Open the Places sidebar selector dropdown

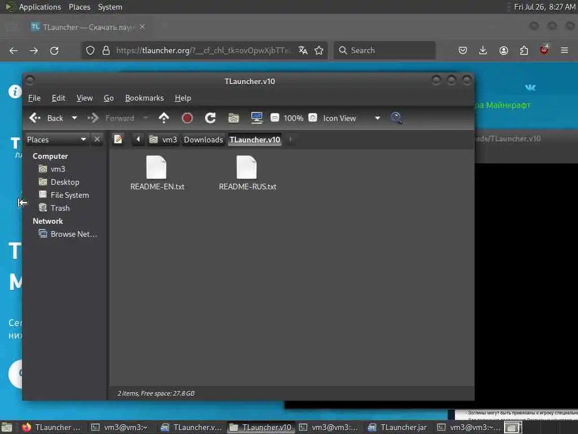tap(56, 140)
